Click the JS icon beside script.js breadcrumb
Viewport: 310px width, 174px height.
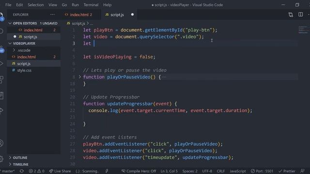click(x=68, y=23)
